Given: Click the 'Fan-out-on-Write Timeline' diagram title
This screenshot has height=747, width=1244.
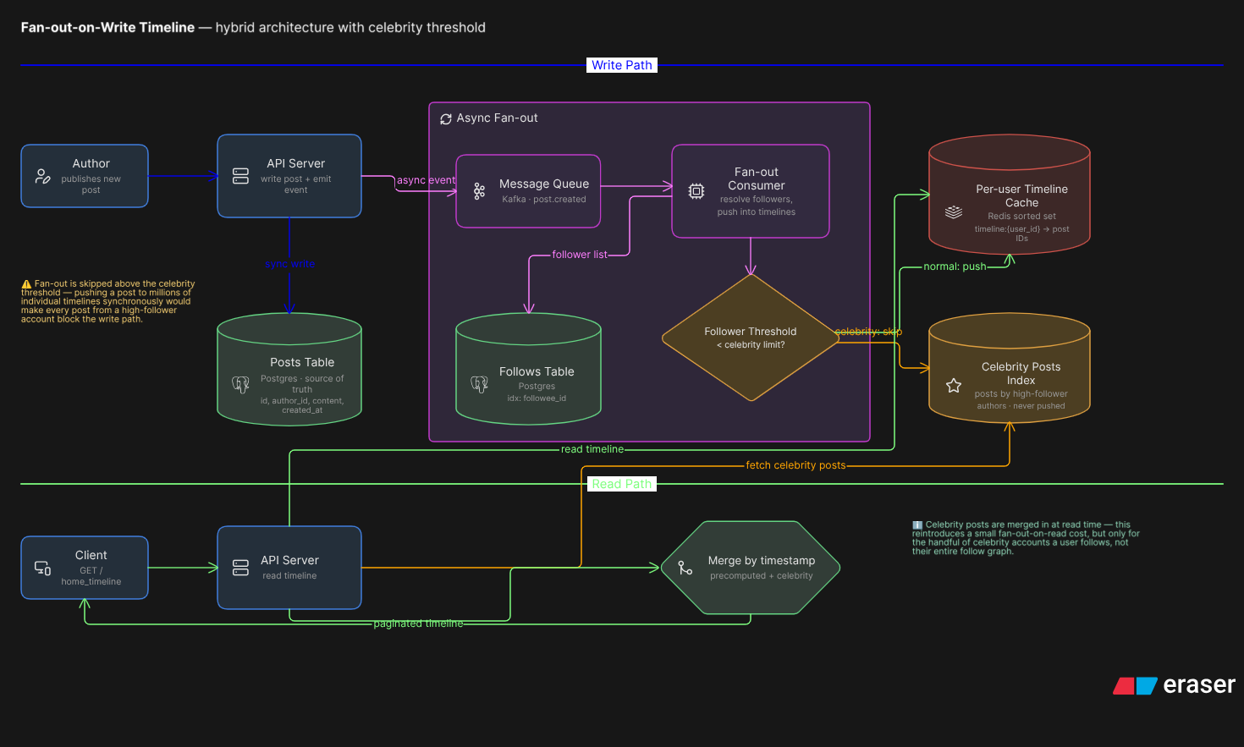Looking at the screenshot, I should 107,27.
